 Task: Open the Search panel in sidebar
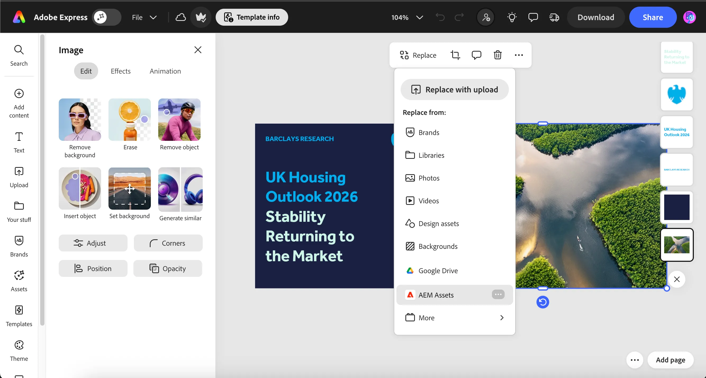(19, 56)
